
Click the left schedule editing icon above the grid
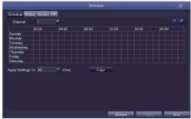(175, 21)
